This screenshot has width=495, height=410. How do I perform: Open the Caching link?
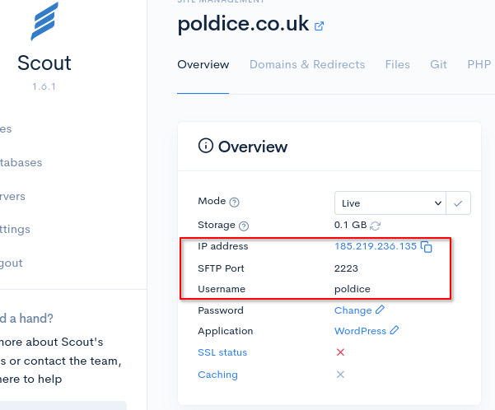(217, 375)
